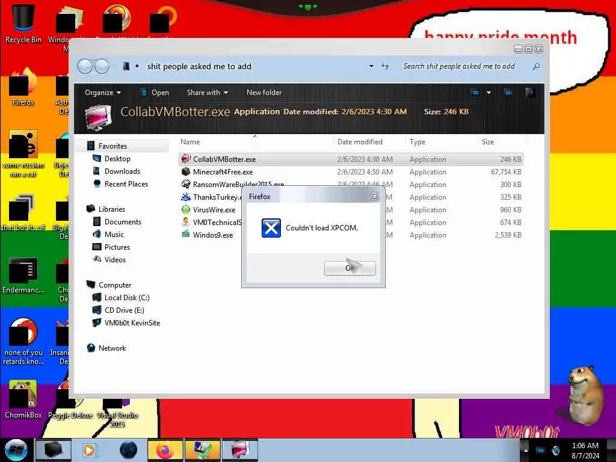Click CollabVMBotter taskbar button
The height and width of the screenshot is (462, 616).
239,450
